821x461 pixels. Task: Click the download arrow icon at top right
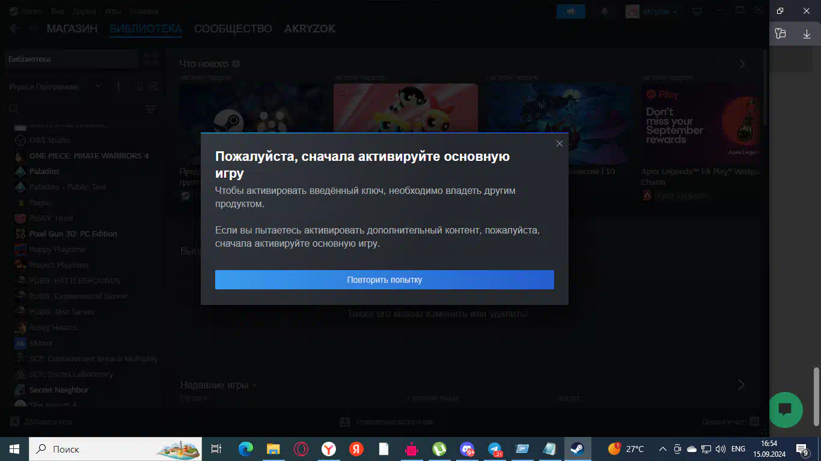807,34
